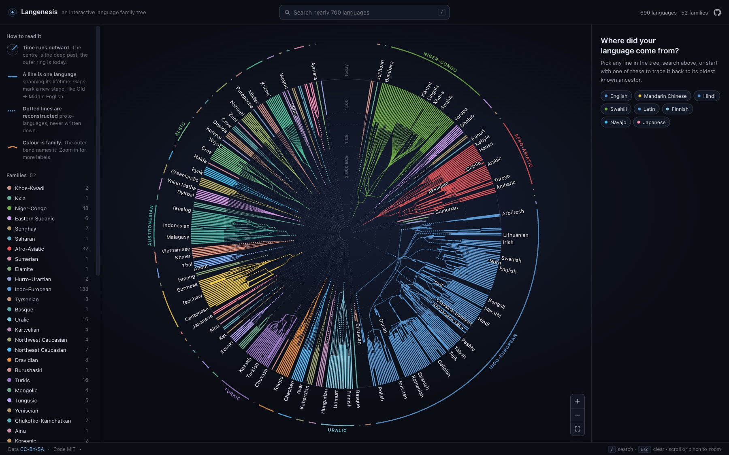
Task: Select the Mandarin Chinese chip
Action: [663, 96]
